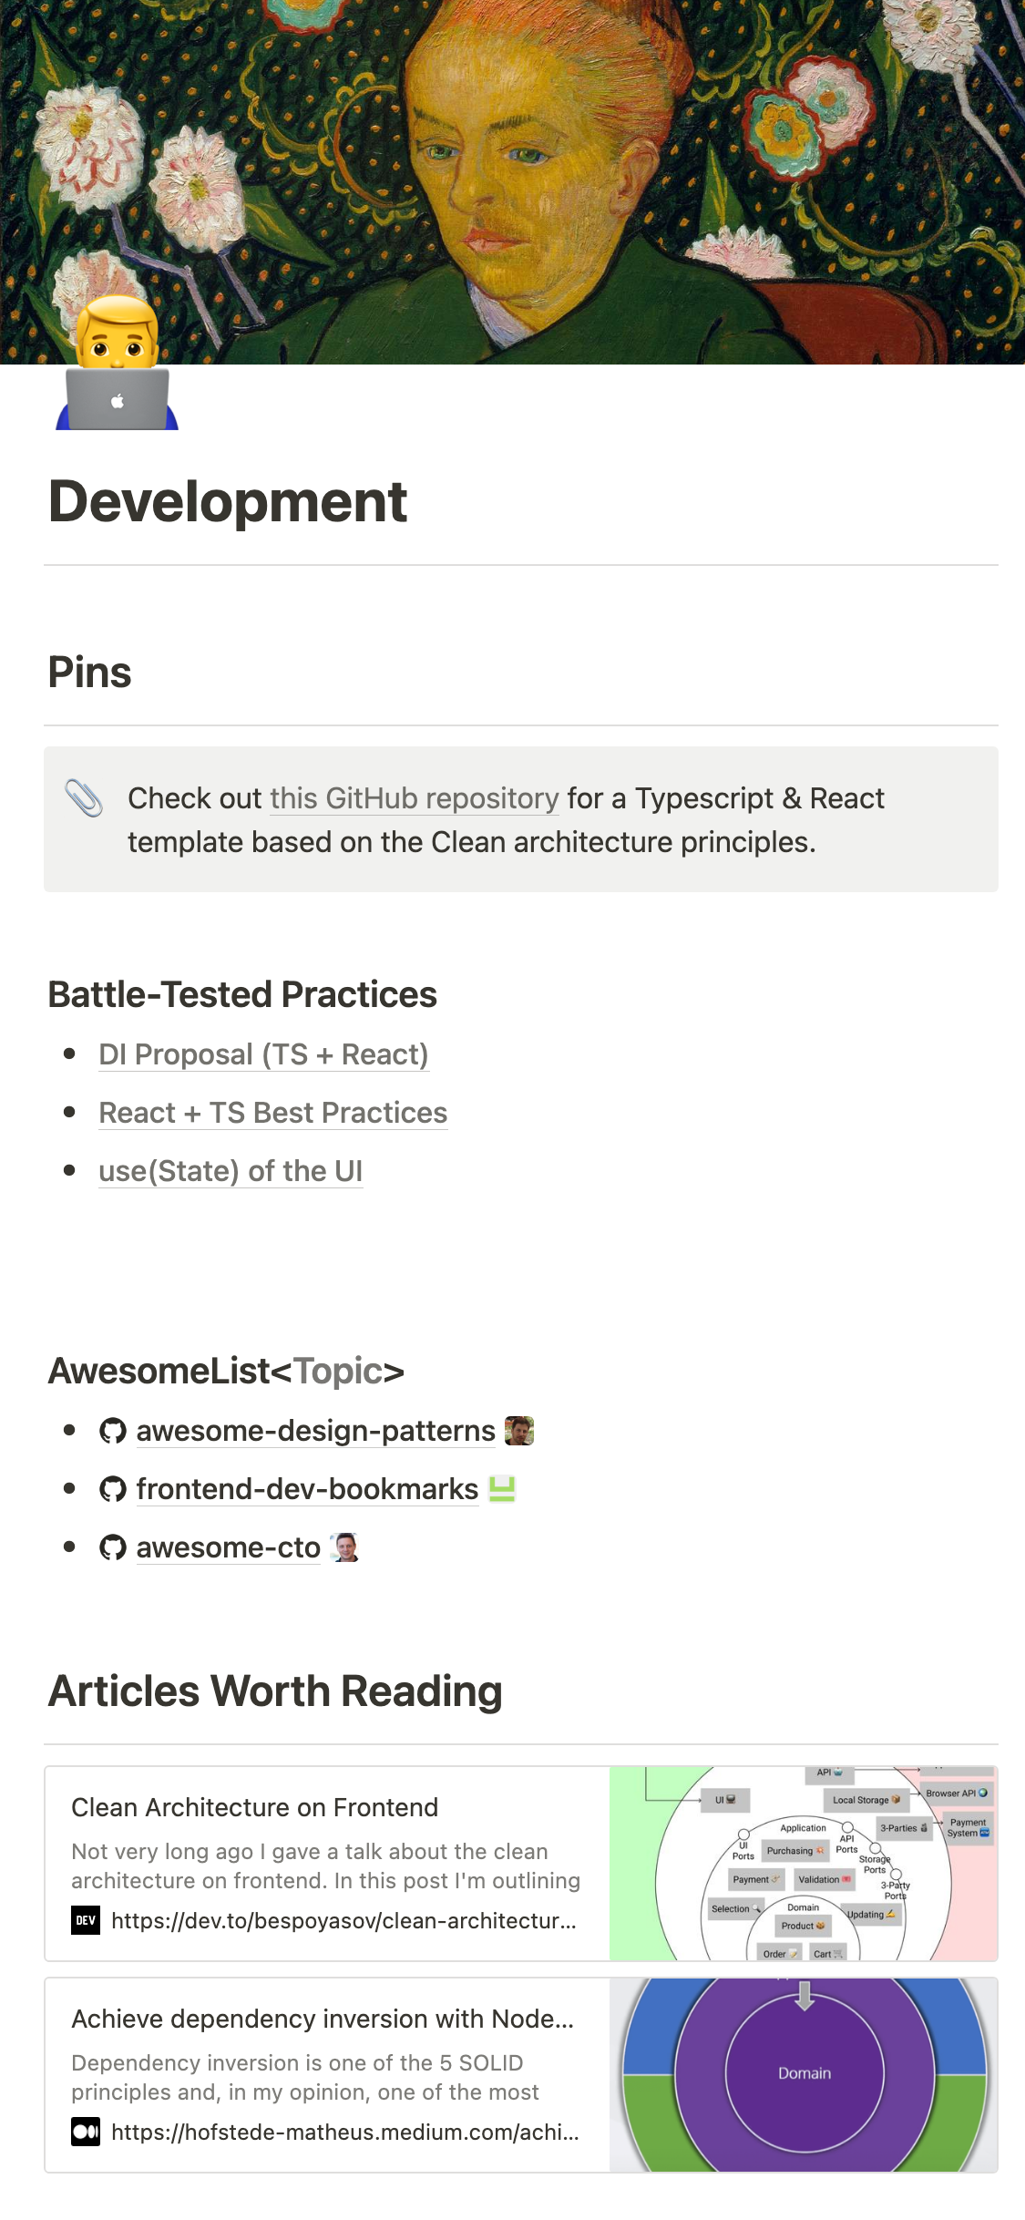The height and width of the screenshot is (2220, 1025).
Task: Click the Medium favicon in dependency inversion bookmark
Action: pyautogui.click(x=86, y=2133)
